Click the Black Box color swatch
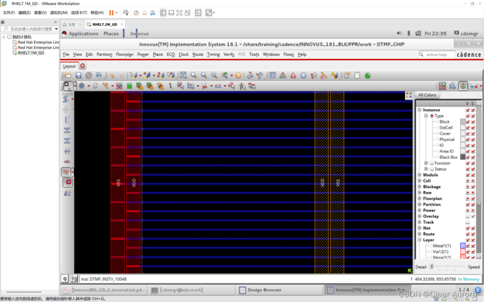 coord(463,157)
